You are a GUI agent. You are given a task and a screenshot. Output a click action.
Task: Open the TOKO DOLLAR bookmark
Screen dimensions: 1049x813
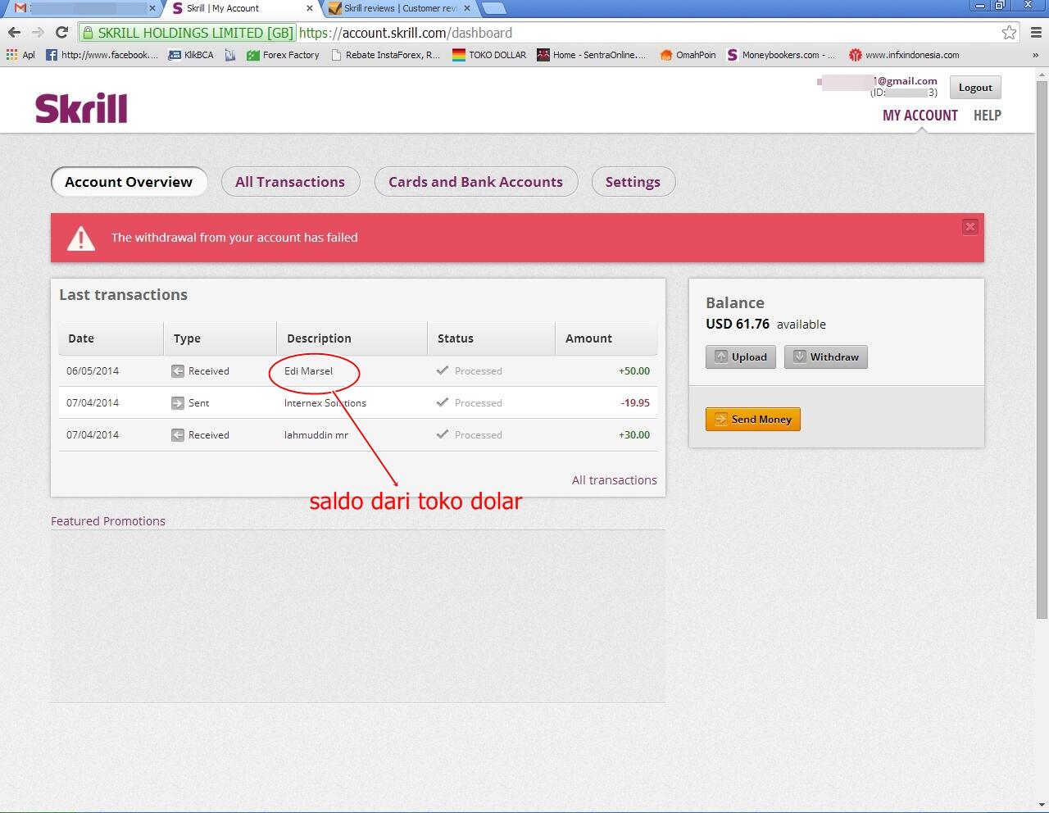[488, 55]
